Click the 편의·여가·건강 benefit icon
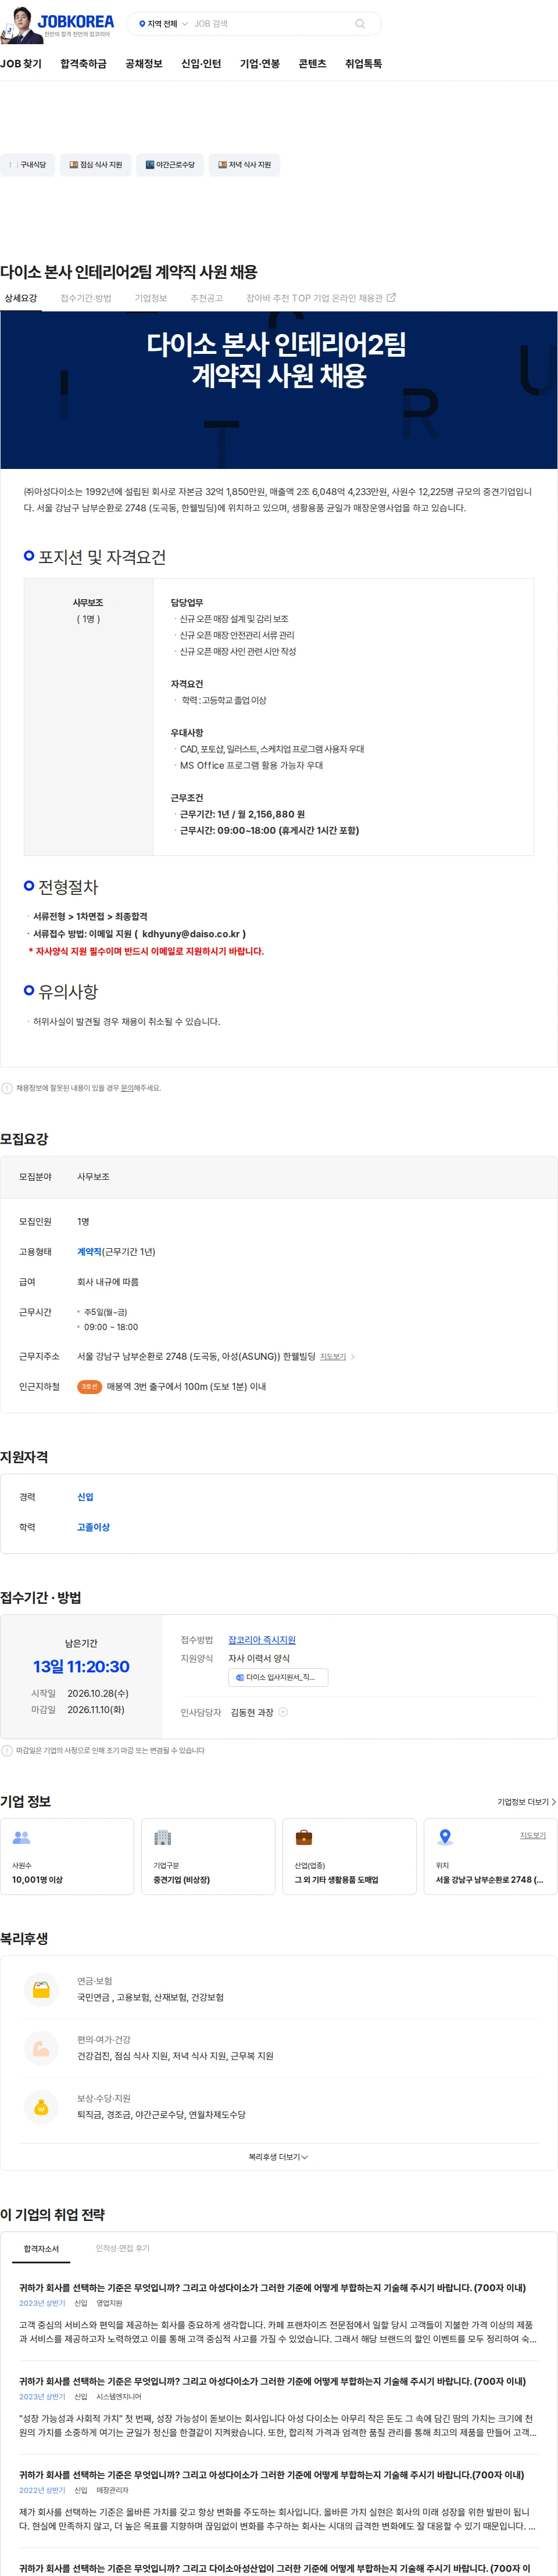The height and width of the screenshot is (2576, 558). click(x=41, y=2048)
